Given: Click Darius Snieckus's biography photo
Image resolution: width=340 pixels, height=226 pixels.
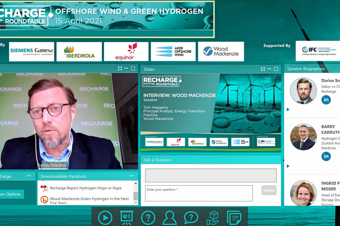Looking at the screenshot, I should click(x=303, y=91).
